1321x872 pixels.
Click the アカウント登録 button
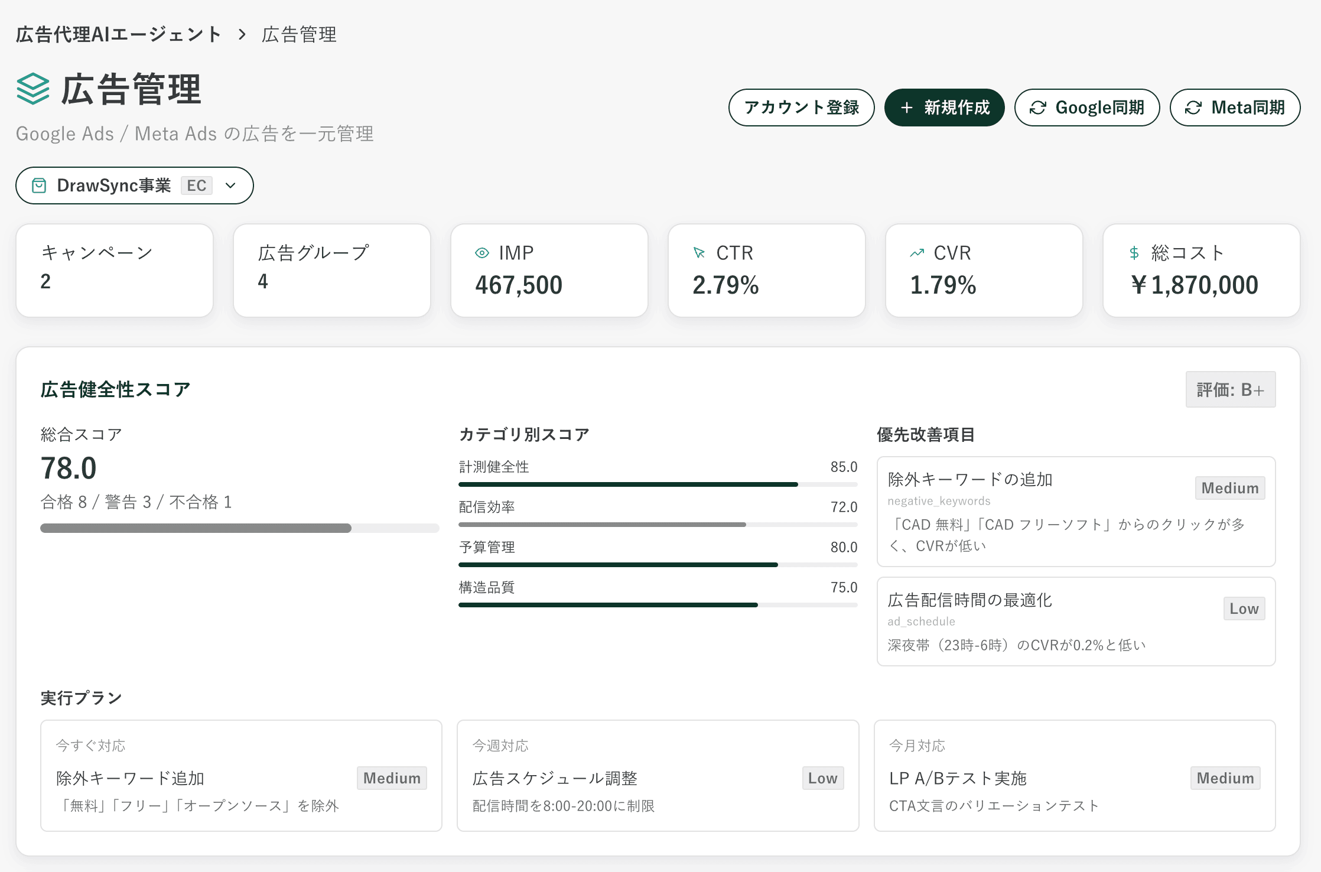click(x=801, y=108)
